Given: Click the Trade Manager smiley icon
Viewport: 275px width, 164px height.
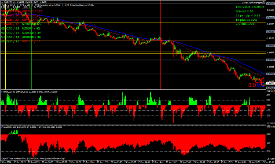Looking at the screenshot, I should (x=264, y=3).
